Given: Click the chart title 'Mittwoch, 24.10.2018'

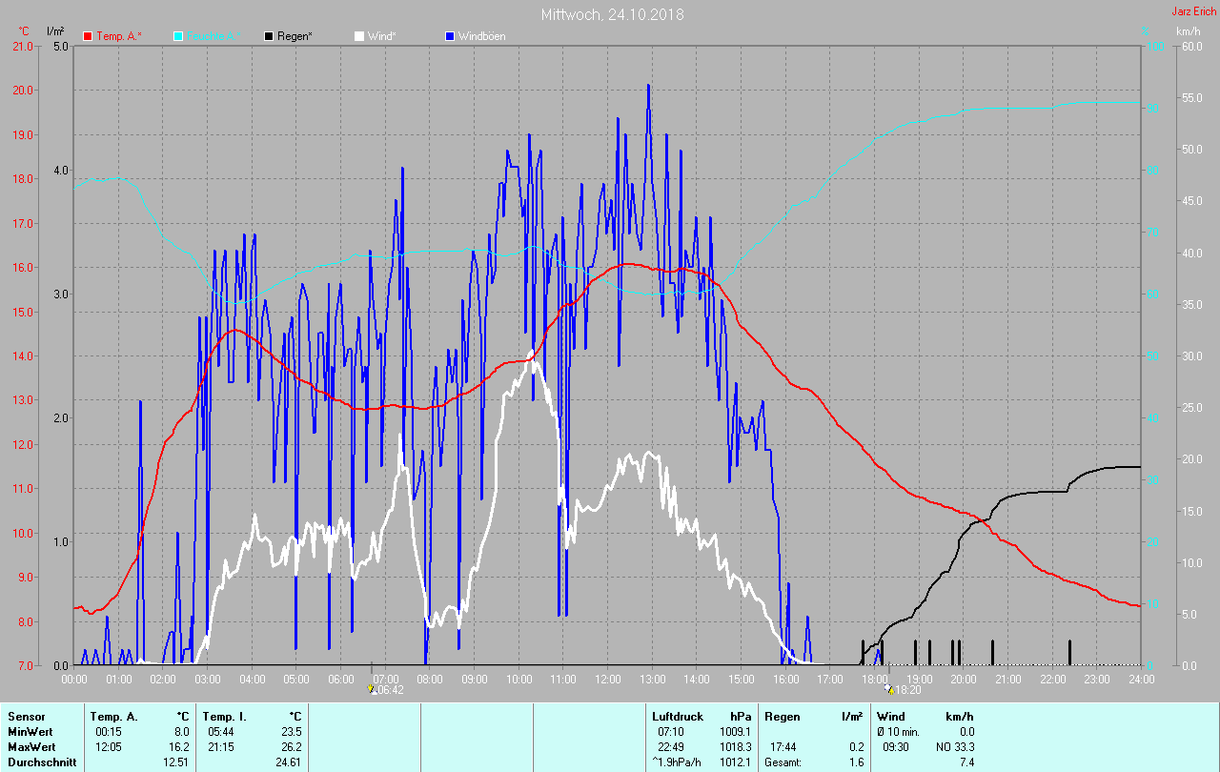Looking at the screenshot, I should coord(612,14).
